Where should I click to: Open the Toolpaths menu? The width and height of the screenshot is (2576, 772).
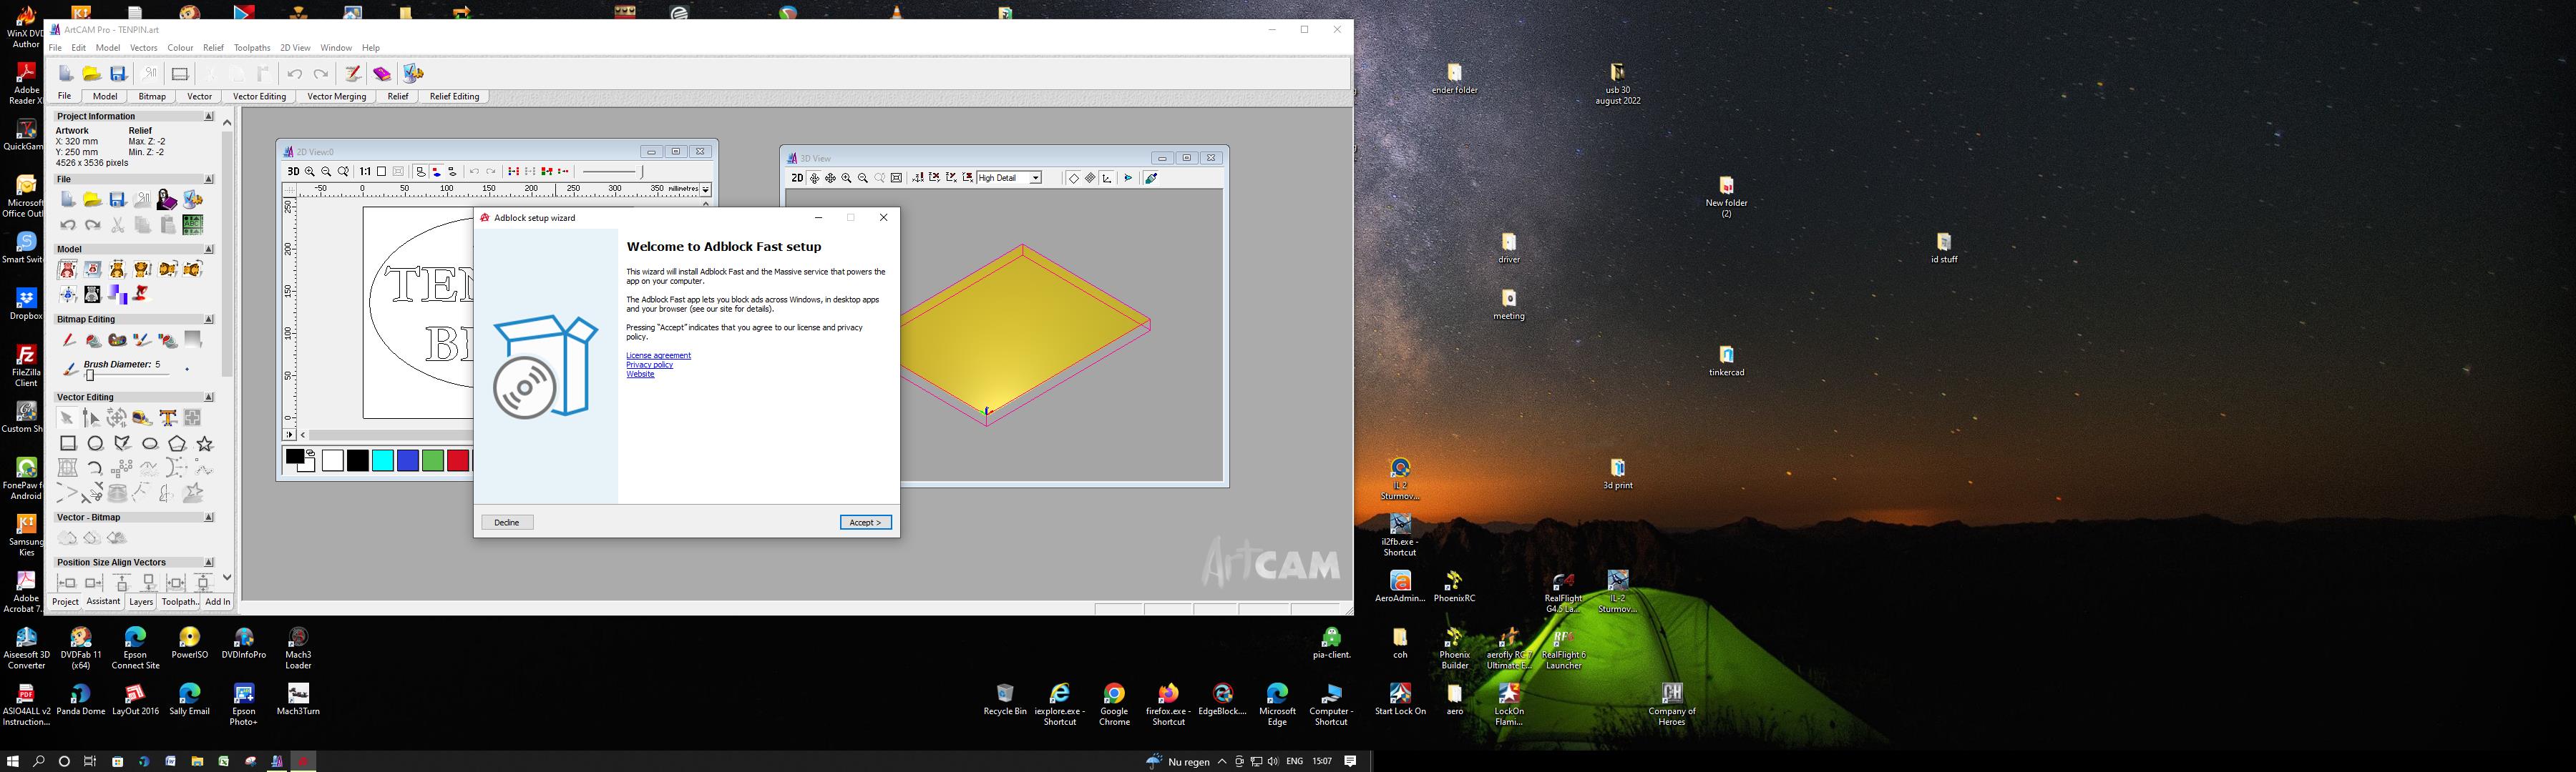(x=252, y=48)
